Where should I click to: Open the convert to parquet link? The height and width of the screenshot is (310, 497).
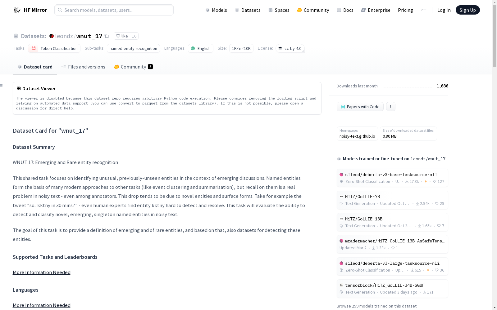click(138, 103)
